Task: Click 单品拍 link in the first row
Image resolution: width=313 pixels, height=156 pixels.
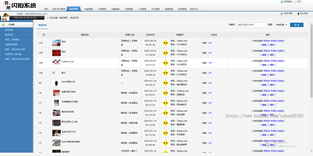Action: (x=267, y=41)
